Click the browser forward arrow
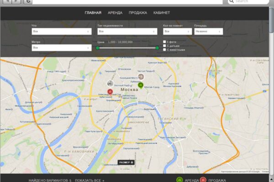The image size is (274, 182). point(16,1)
